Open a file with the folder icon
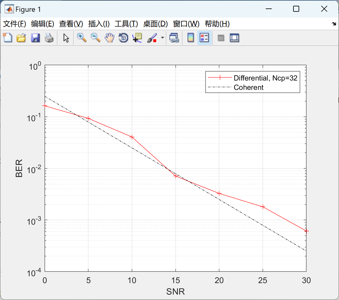339x300 pixels. pyautogui.click(x=21, y=38)
